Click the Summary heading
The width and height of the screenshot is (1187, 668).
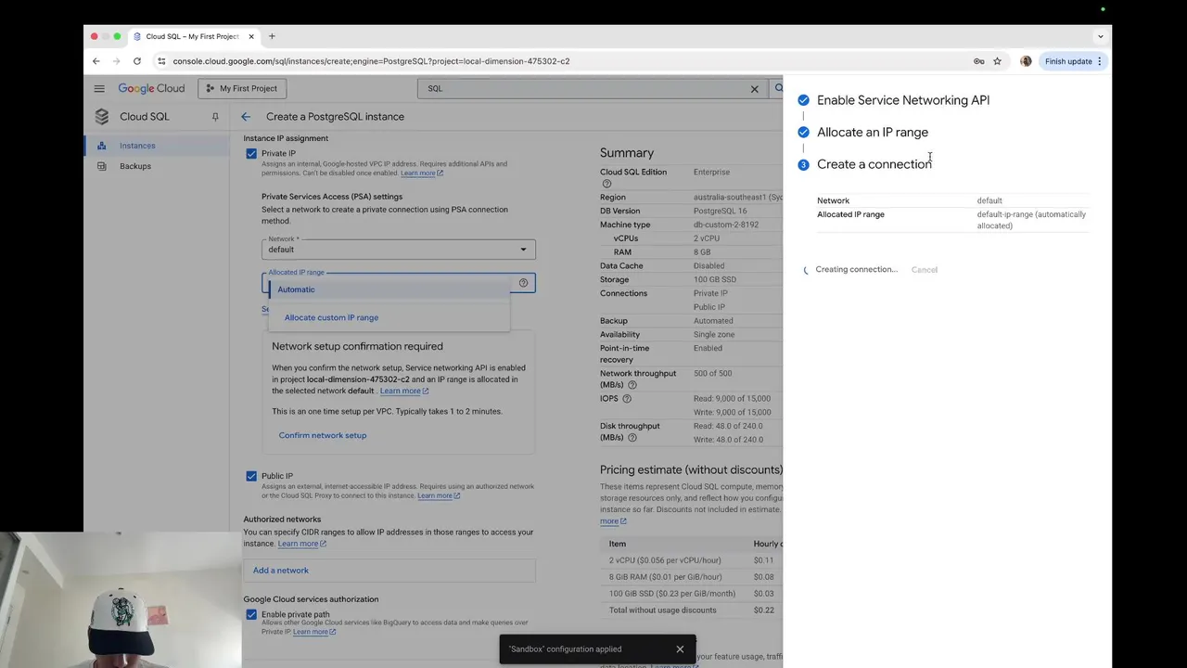click(x=627, y=153)
